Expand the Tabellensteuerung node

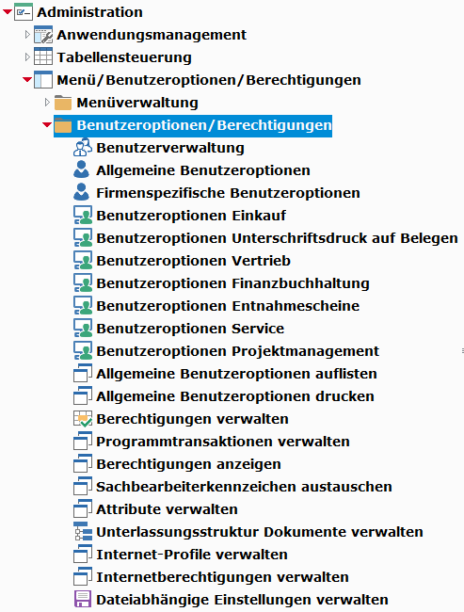[x=27, y=57]
